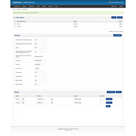Tick the select-all checkbox in table header
Screen dimensions: 136x136
click(x=15, y=21)
